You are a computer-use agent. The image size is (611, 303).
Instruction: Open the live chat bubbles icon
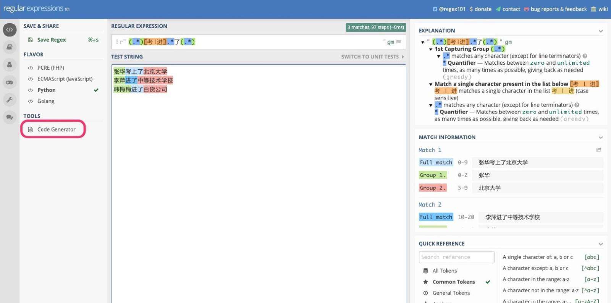(10, 117)
